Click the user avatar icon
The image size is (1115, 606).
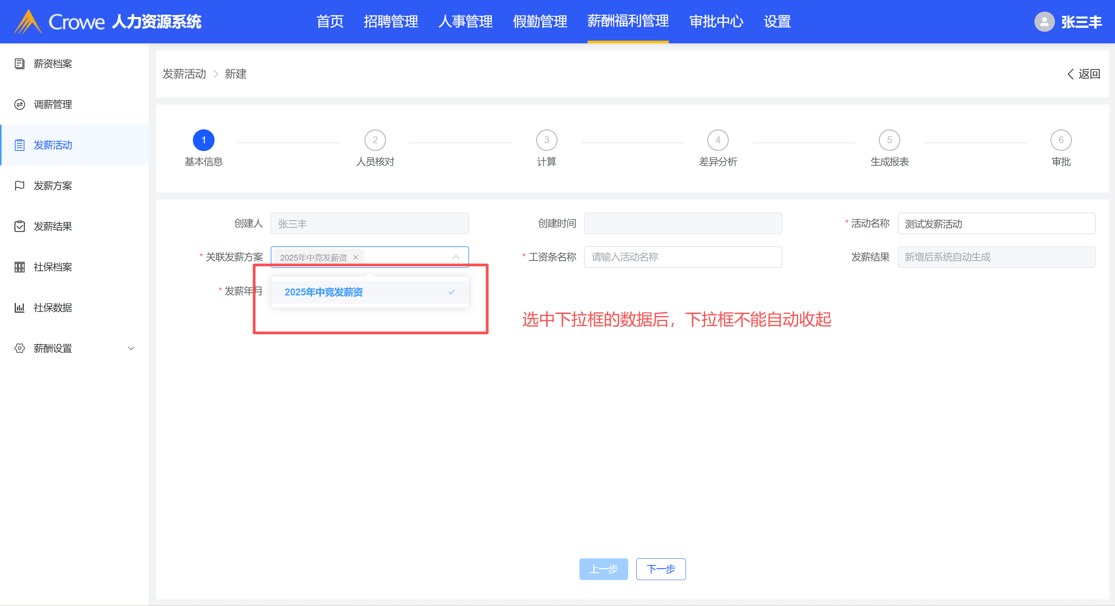1044,22
